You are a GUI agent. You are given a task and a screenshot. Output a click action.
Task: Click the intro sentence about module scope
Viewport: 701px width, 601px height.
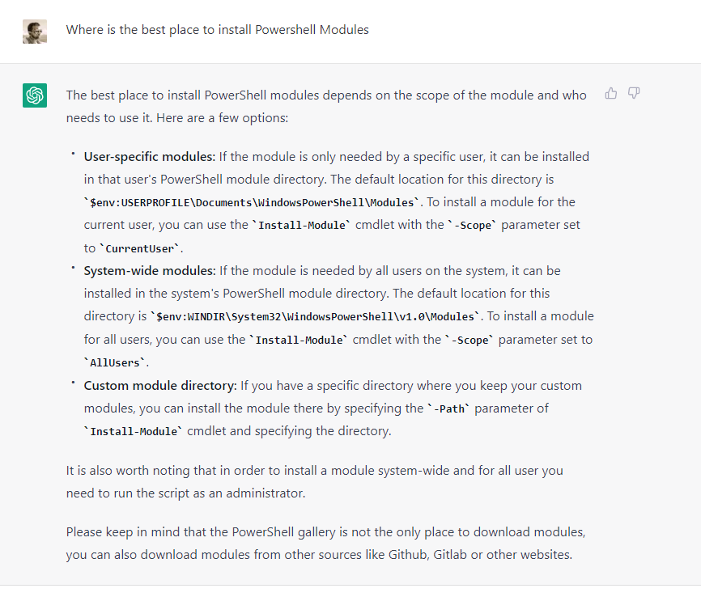(x=326, y=106)
